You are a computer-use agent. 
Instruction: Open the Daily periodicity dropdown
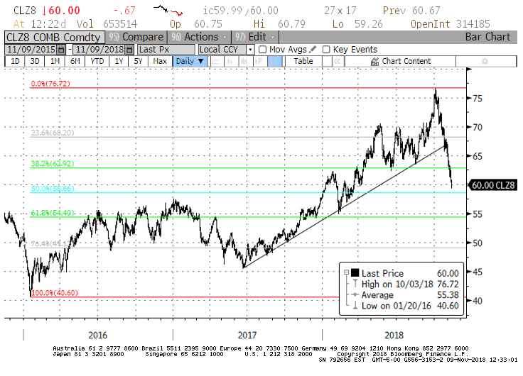(190, 62)
